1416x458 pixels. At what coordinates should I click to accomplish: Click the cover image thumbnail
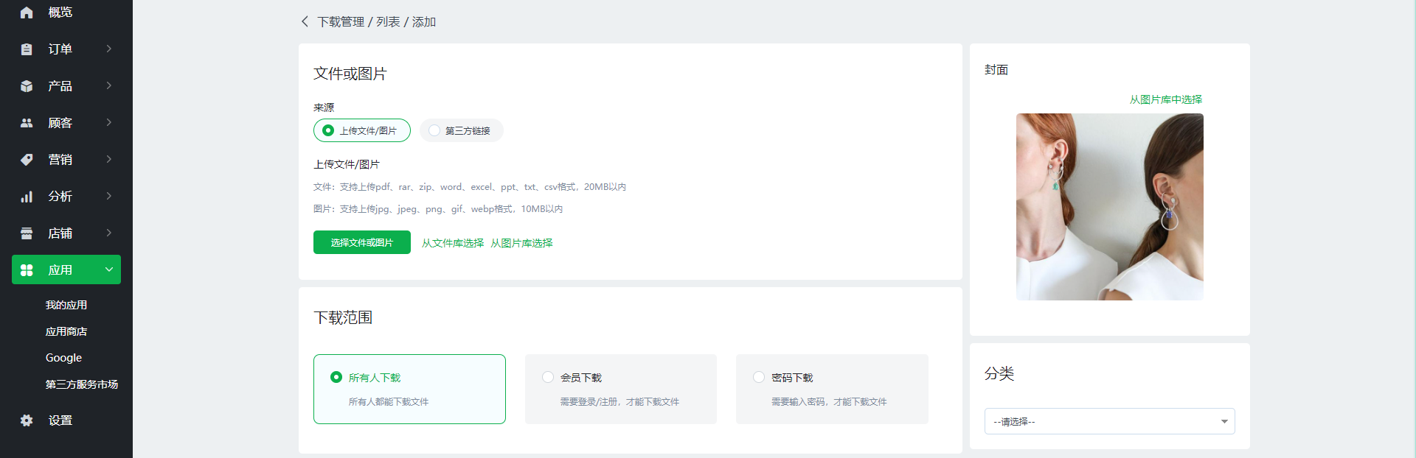coord(1110,207)
